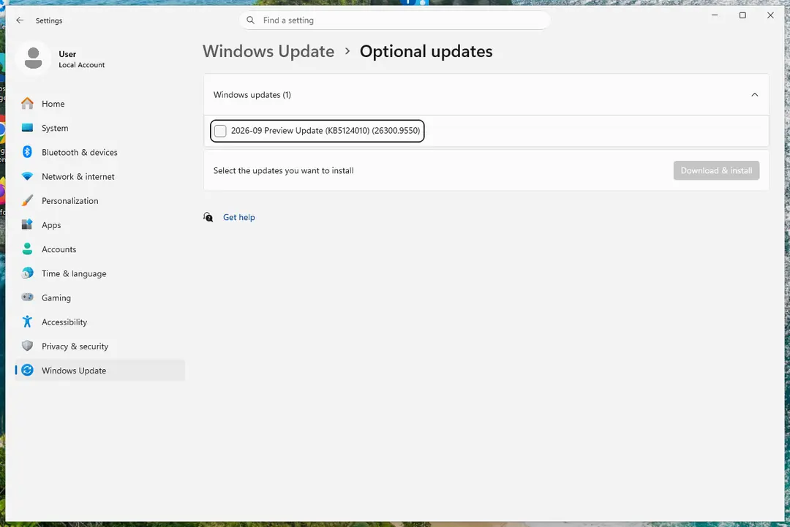
Task: Click 'Select the updates you want to install'
Action: click(283, 170)
